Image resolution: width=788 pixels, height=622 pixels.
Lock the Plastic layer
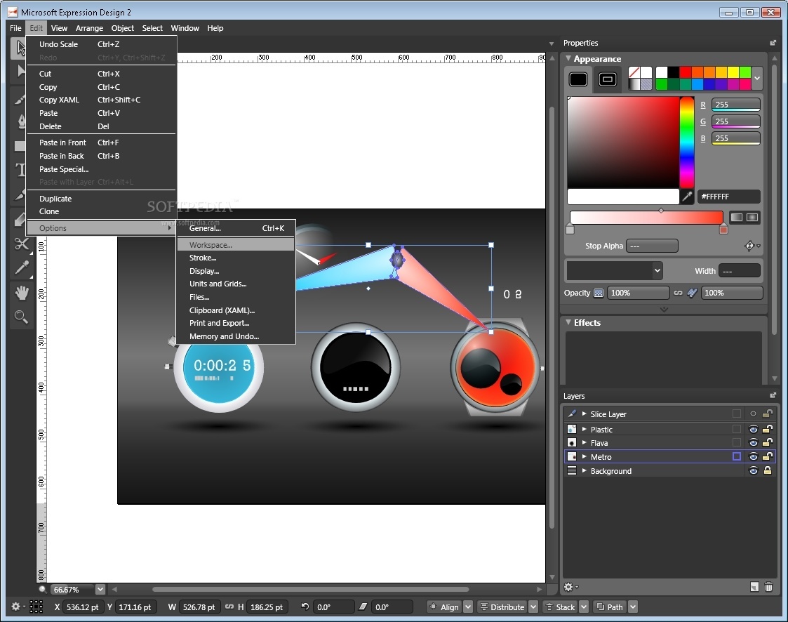click(768, 429)
